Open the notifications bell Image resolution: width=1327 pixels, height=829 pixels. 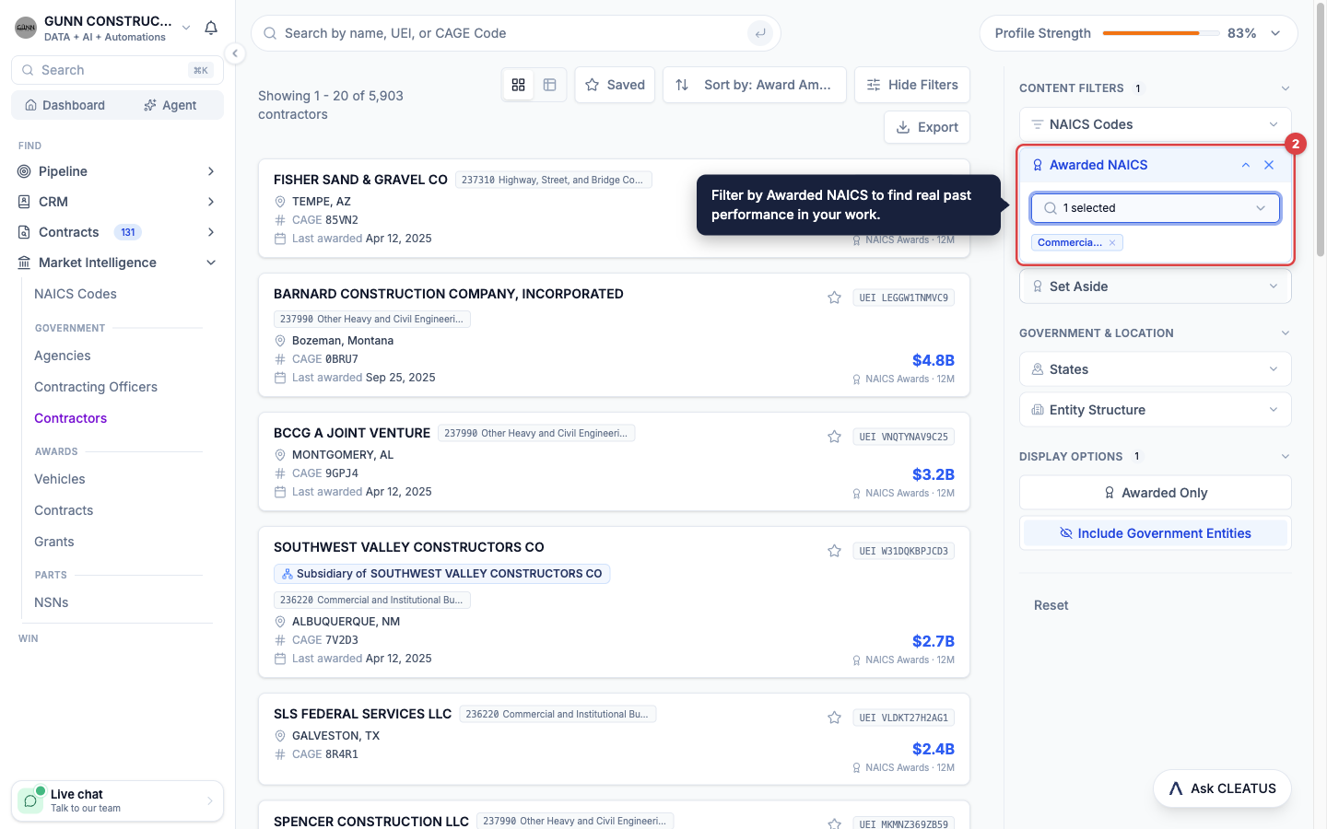click(x=211, y=28)
